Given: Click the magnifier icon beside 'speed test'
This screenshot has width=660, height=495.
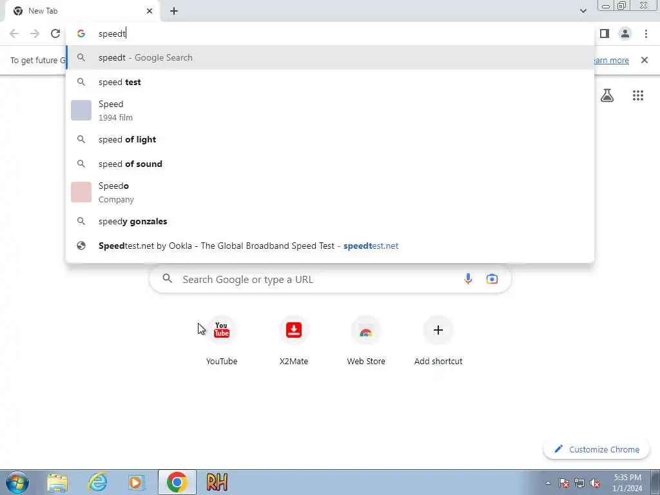Looking at the screenshot, I should (81, 82).
